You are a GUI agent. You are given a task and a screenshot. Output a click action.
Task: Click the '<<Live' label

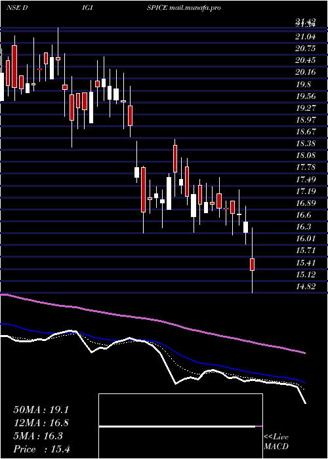(276, 437)
